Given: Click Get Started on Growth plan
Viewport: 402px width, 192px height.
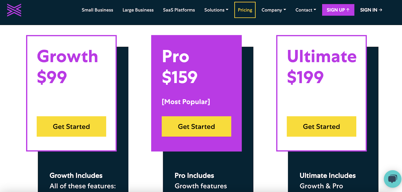Looking at the screenshot, I should click(71, 126).
